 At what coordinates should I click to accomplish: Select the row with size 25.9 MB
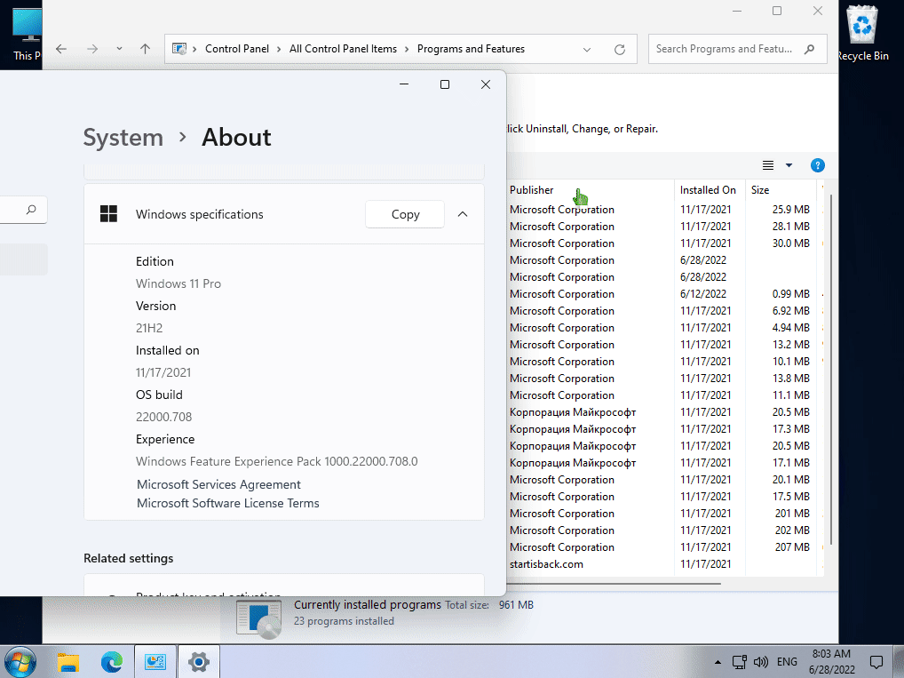(x=663, y=210)
